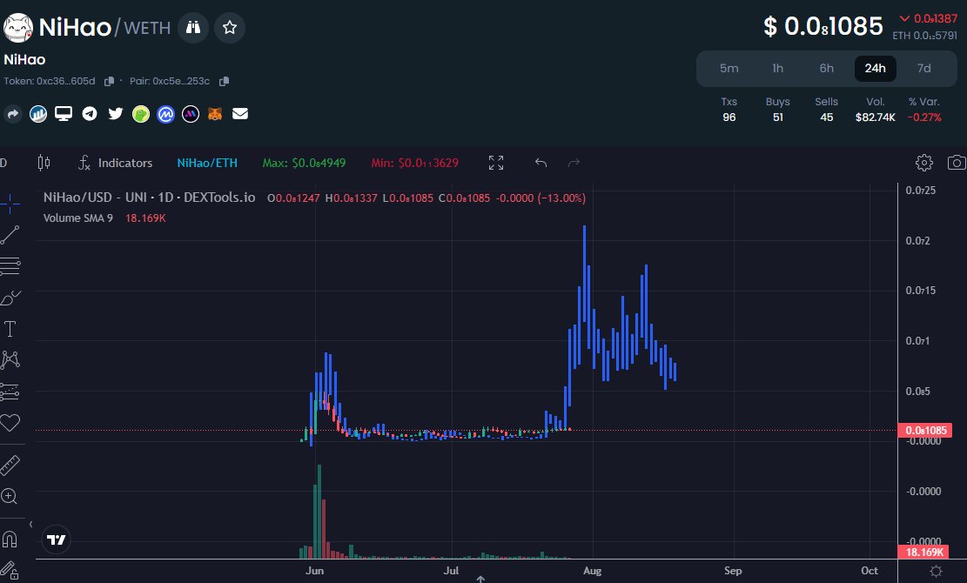This screenshot has width=967, height=583.
Task: Click the NiHao cat logo
Action: pyautogui.click(x=18, y=28)
